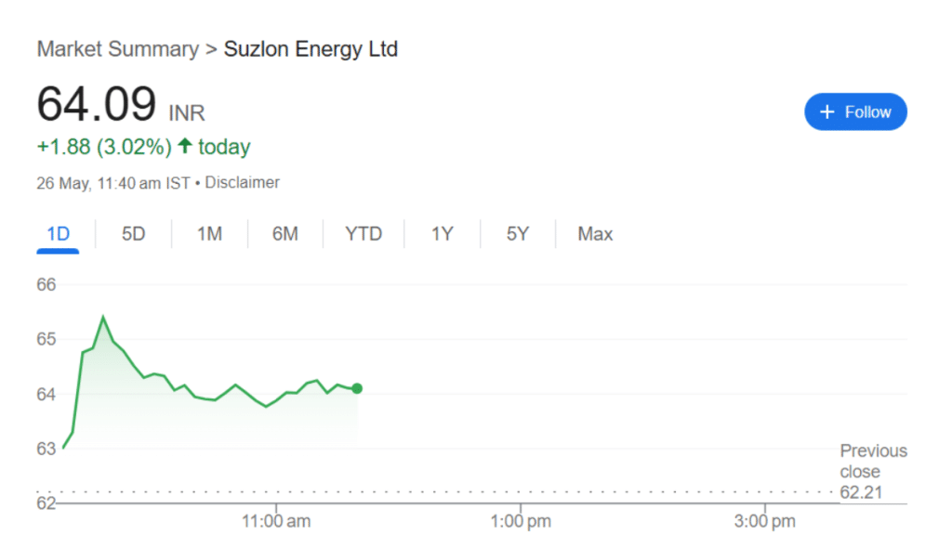Open the Disclaimer link
952x535 pixels.
(x=243, y=183)
